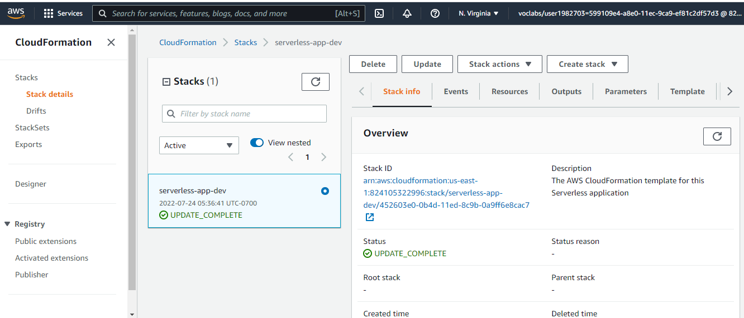
Task: Open Activated extensions under Registry
Action: (x=51, y=258)
